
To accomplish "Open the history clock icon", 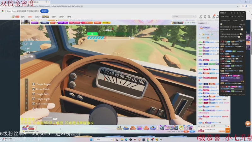I will (x=201, y=16).
